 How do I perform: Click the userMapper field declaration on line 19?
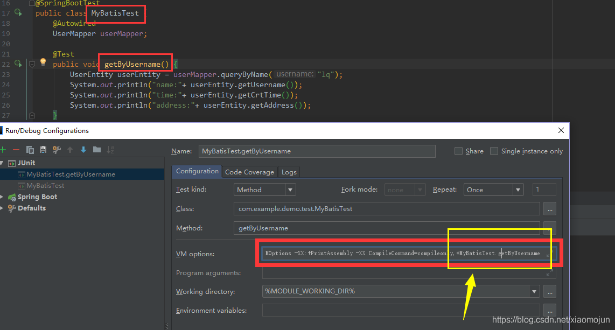click(122, 34)
